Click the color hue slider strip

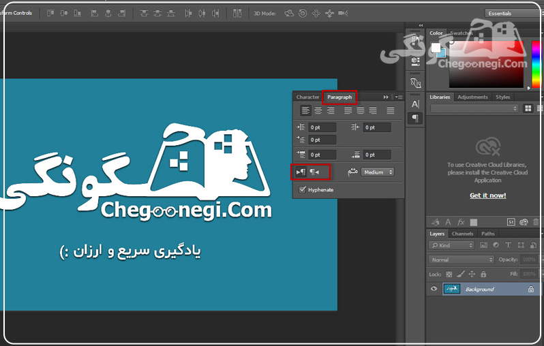[536, 64]
